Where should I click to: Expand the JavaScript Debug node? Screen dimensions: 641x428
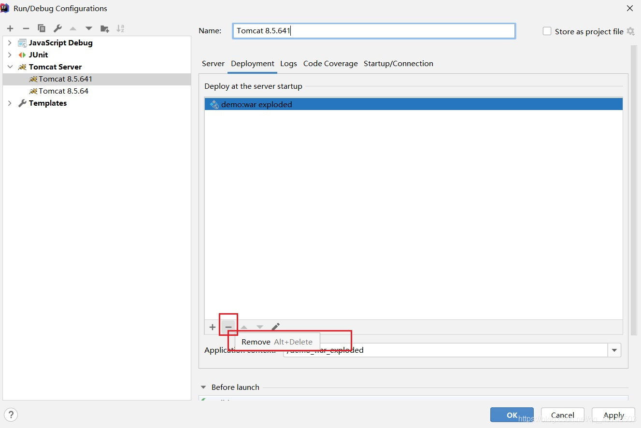click(10, 43)
